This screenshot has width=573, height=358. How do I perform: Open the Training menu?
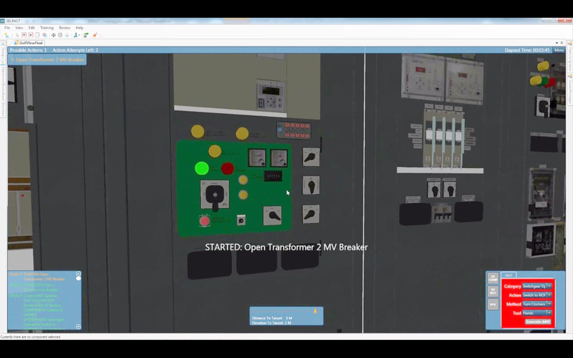(x=47, y=28)
